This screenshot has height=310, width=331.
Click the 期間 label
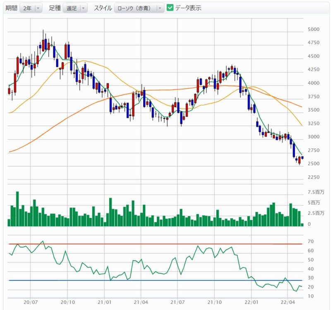coord(12,8)
